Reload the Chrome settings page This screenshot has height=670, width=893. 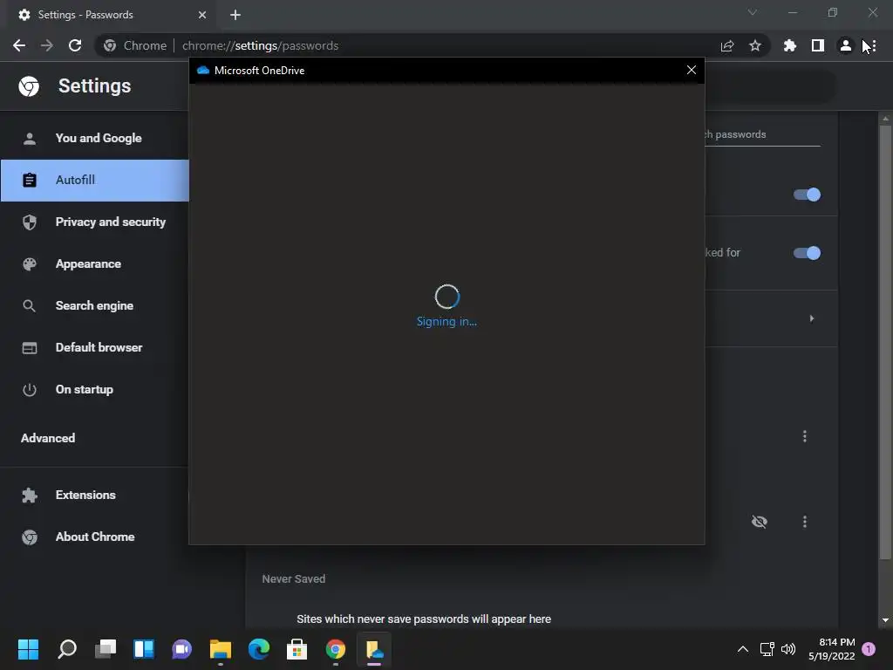click(x=75, y=45)
